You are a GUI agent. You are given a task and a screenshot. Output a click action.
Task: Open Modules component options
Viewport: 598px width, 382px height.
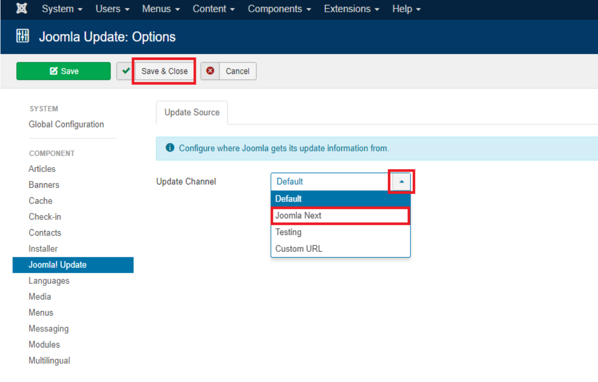(x=44, y=345)
